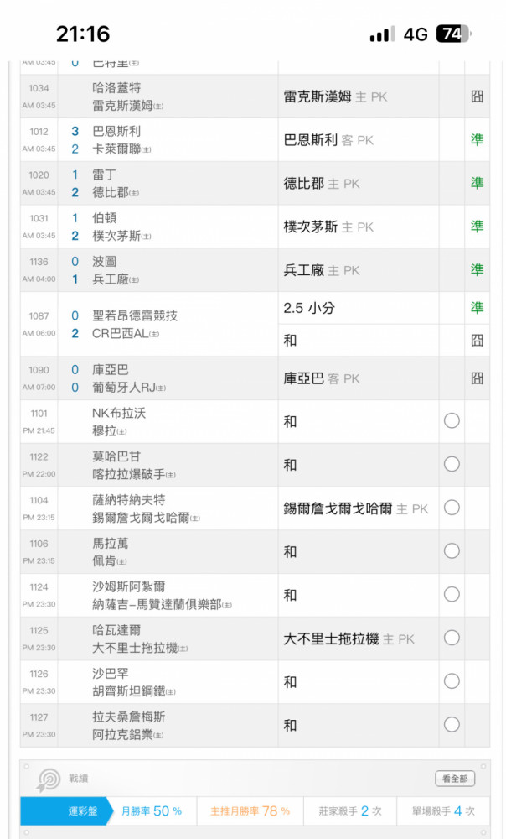Click the 莊家殺手 2 次 stat
This screenshot has height=839, width=506.
point(350,811)
